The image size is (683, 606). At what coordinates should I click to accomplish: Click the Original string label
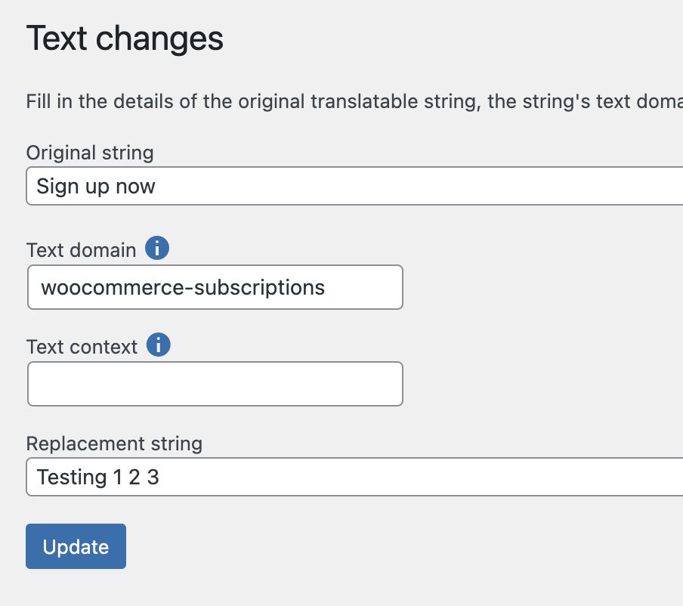coord(89,153)
